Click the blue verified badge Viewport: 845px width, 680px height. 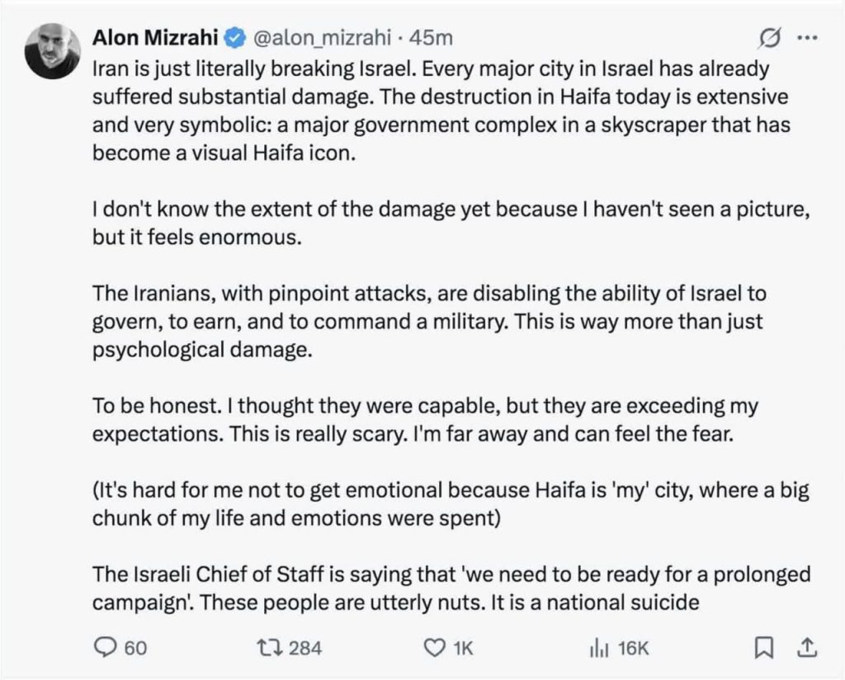click(235, 38)
